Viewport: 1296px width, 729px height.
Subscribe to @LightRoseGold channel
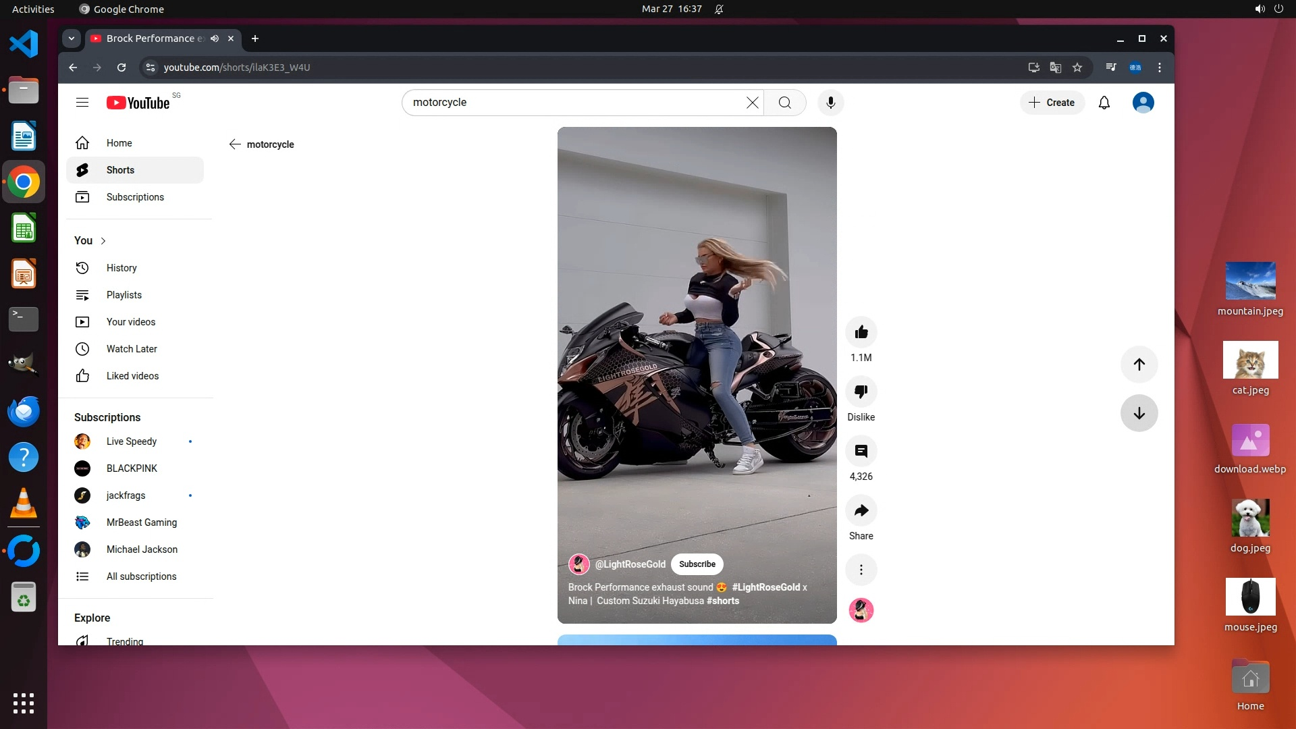tap(697, 564)
